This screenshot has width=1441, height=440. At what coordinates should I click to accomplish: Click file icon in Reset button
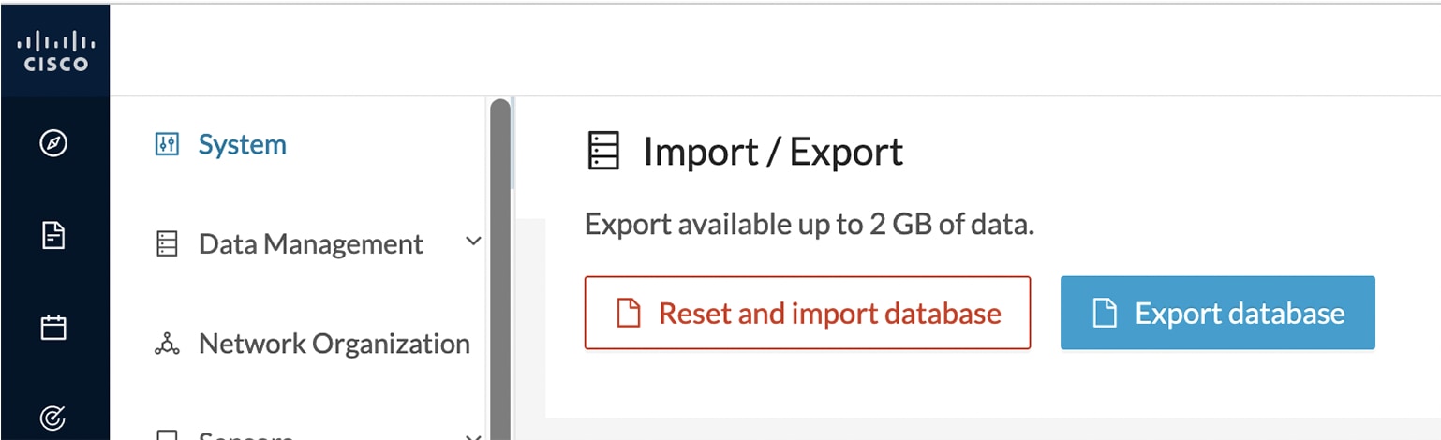pos(628,313)
